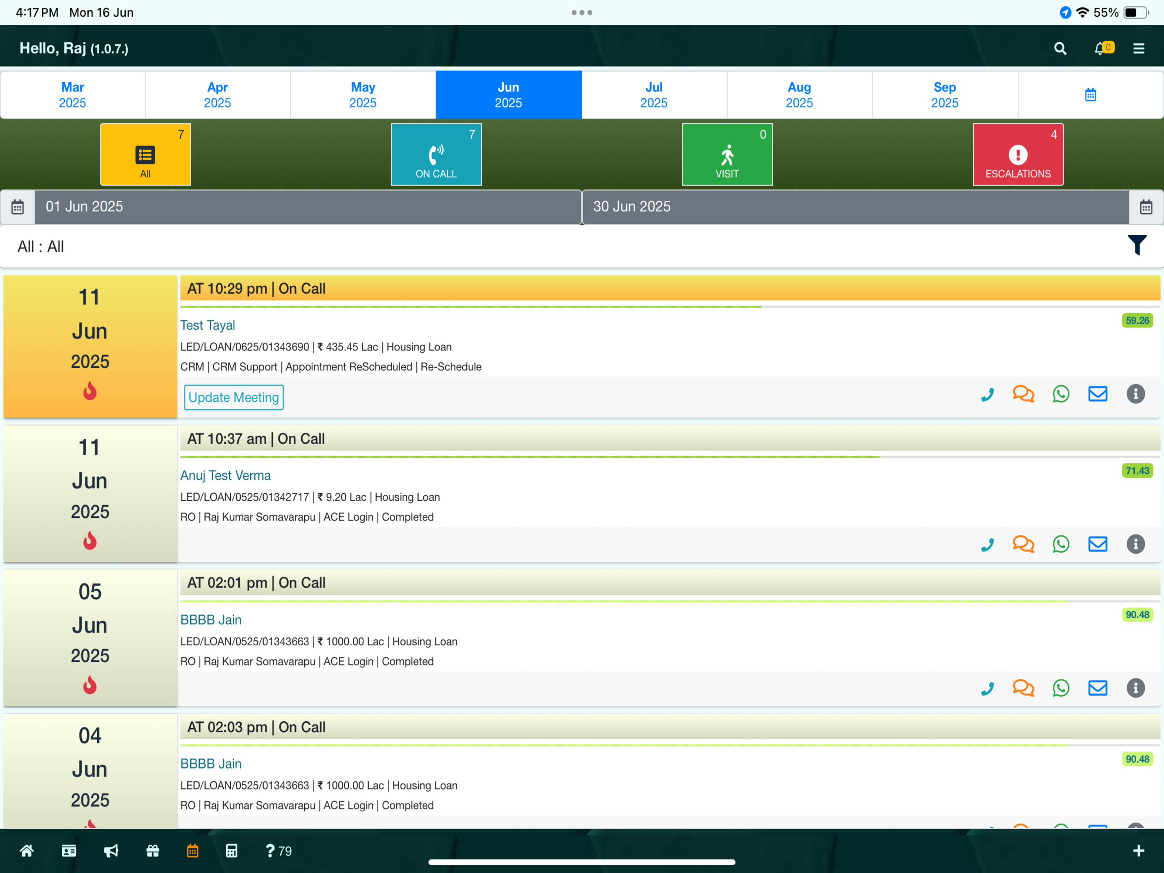Switch to Mar 2025 tab
The width and height of the screenshot is (1164, 873).
tap(72, 95)
